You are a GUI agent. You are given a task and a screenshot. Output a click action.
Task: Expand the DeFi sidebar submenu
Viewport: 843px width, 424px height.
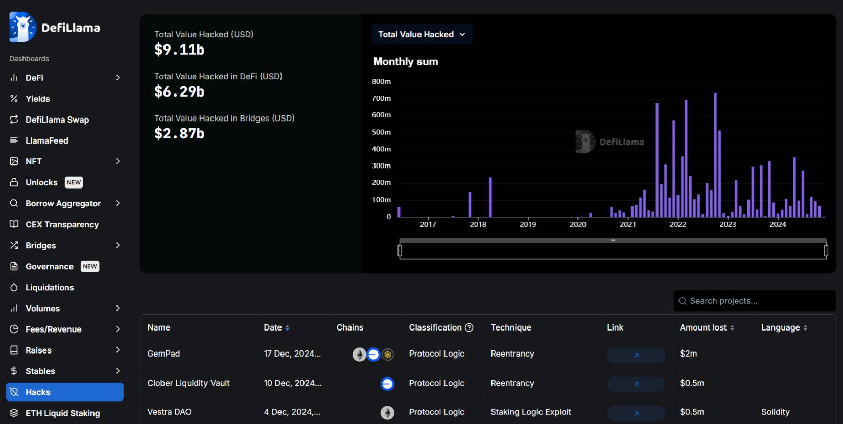(x=118, y=78)
